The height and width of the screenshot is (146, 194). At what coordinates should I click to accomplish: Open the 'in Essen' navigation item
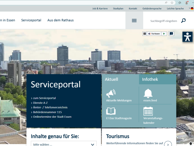tap(7, 20)
